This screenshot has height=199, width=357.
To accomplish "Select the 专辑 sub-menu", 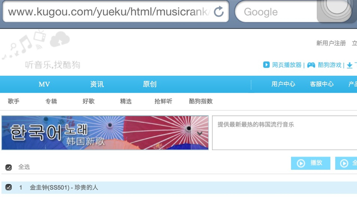I will pos(51,101).
